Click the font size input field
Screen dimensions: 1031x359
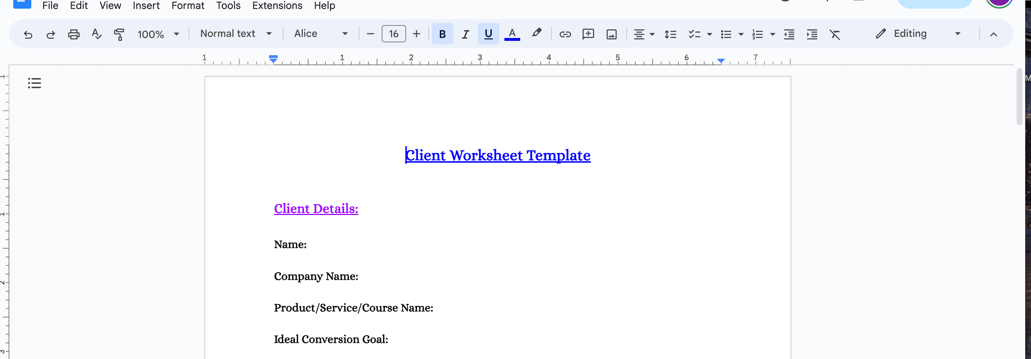coord(394,34)
